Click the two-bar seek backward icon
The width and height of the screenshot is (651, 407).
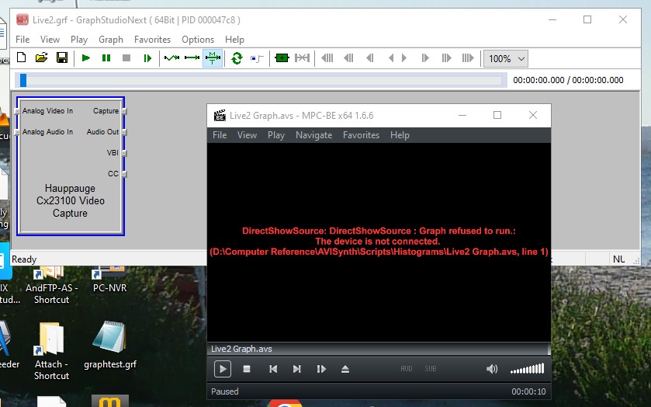[369, 57]
